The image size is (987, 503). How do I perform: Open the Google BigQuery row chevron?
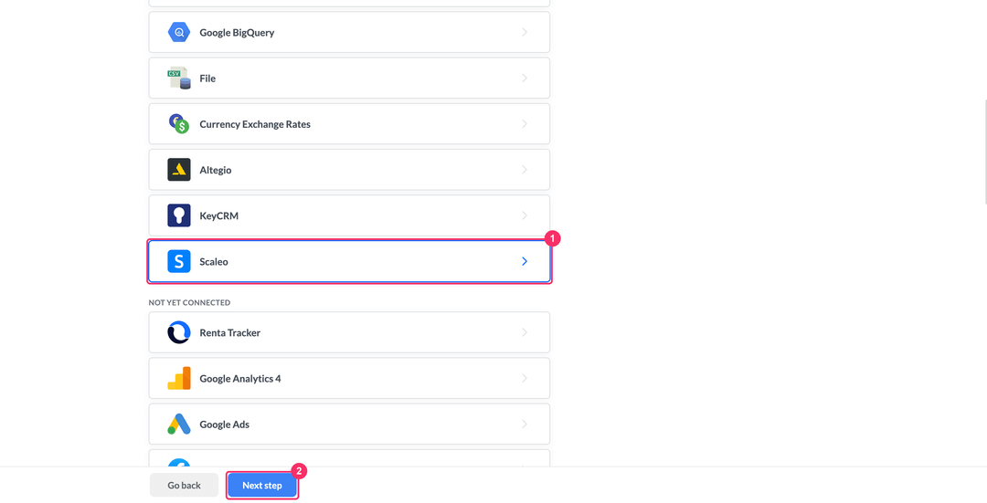click(525, 32)
